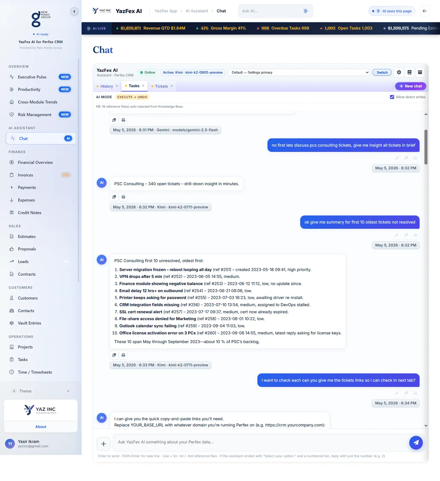Image resolution: width=440 pixels, height=481 pixels.
Task: Copy the 'ok give me summery' message
Action: (406, 235)
